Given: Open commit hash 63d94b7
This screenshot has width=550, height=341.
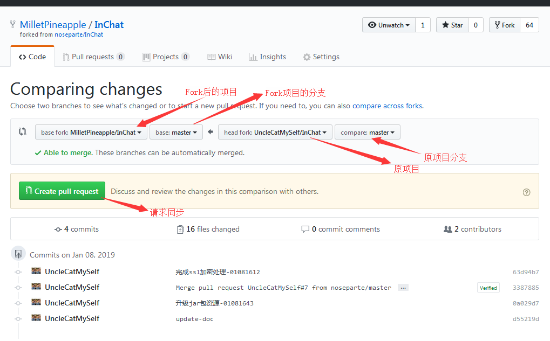Looking at the screenshot, I should tap(526, 272).
